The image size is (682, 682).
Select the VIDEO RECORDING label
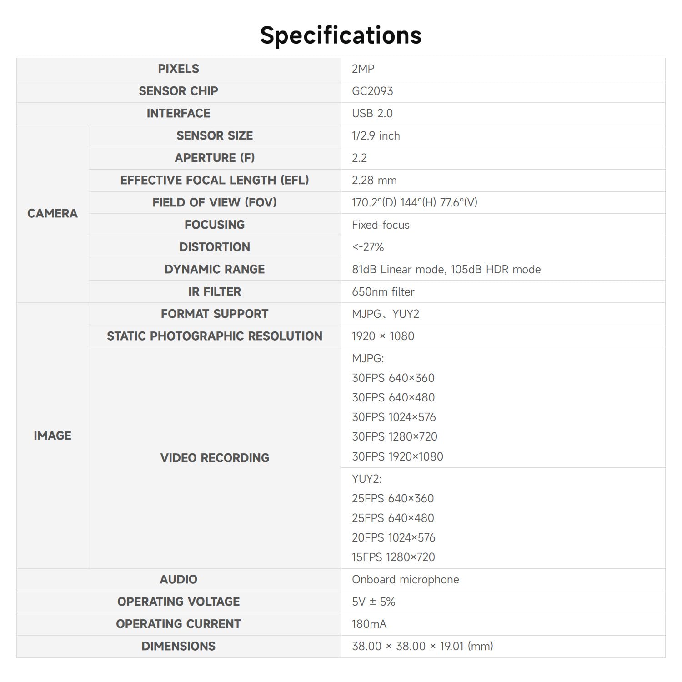point(215,458)
